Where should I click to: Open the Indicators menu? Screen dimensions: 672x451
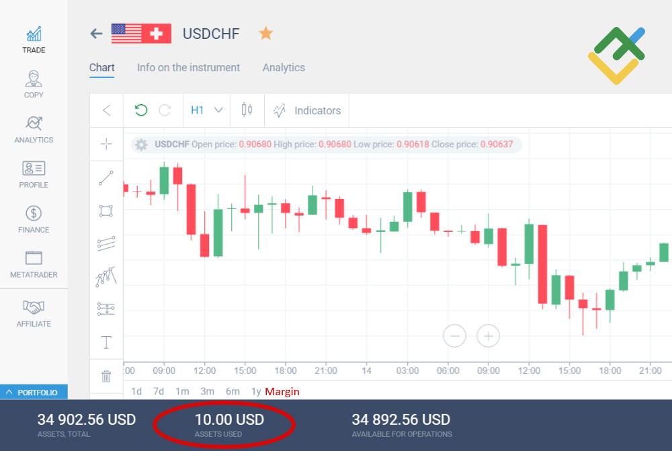click(x=307, y=110)
